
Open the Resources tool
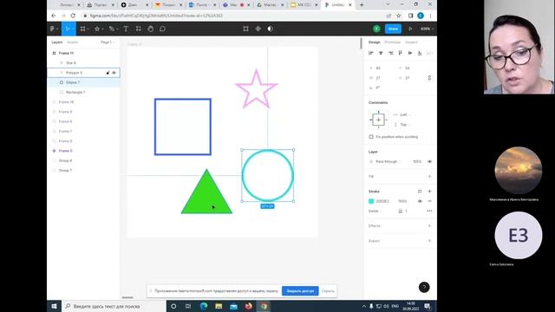click(x=139, y=29)
